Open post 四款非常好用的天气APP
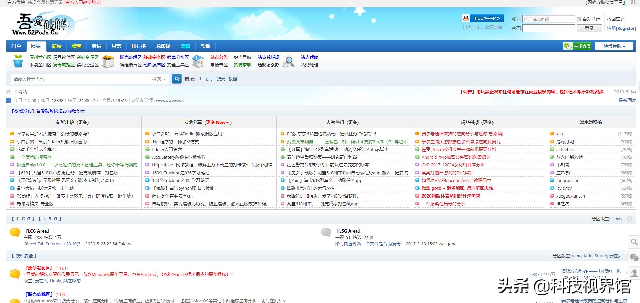 (311, 188)
